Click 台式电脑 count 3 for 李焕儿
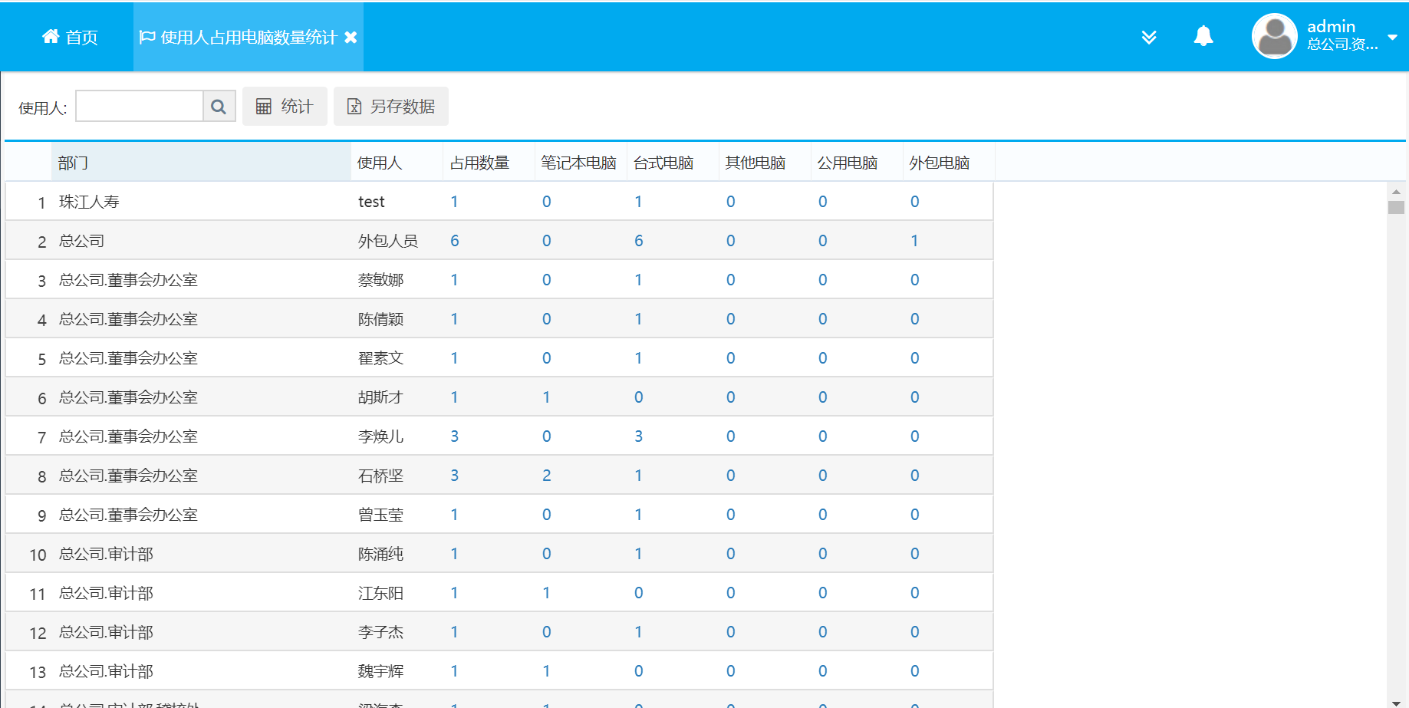The width and height of the screenshot is (1409, 708). pos(638,436)
